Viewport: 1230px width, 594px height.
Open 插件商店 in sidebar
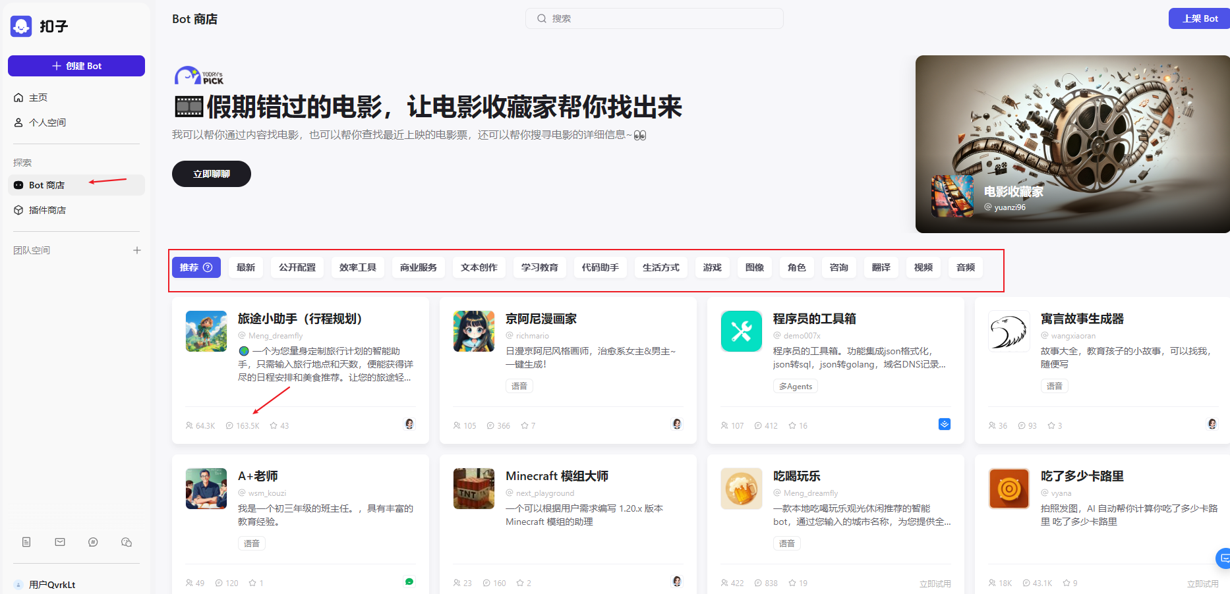click(x=76, y=210)
